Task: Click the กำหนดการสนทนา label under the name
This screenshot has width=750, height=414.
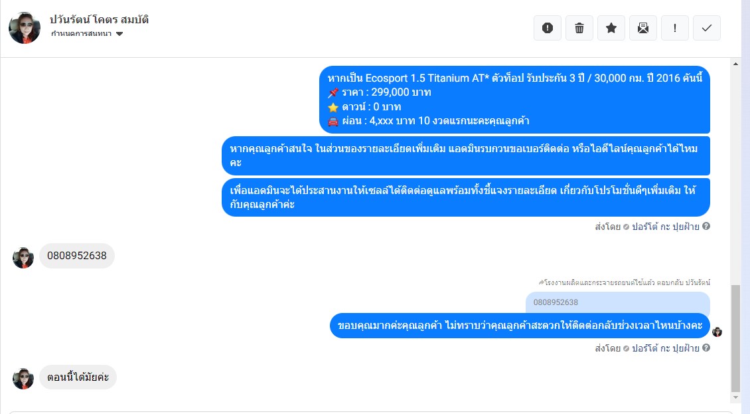Action: click(82, 33)
